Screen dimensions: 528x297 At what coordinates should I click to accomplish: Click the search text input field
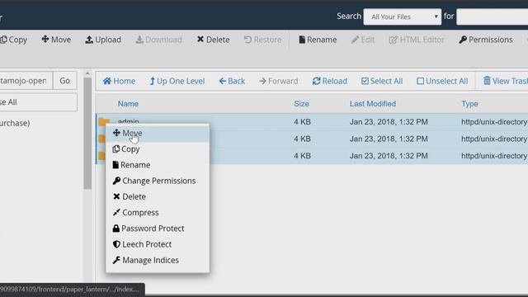tap(492, 16)
